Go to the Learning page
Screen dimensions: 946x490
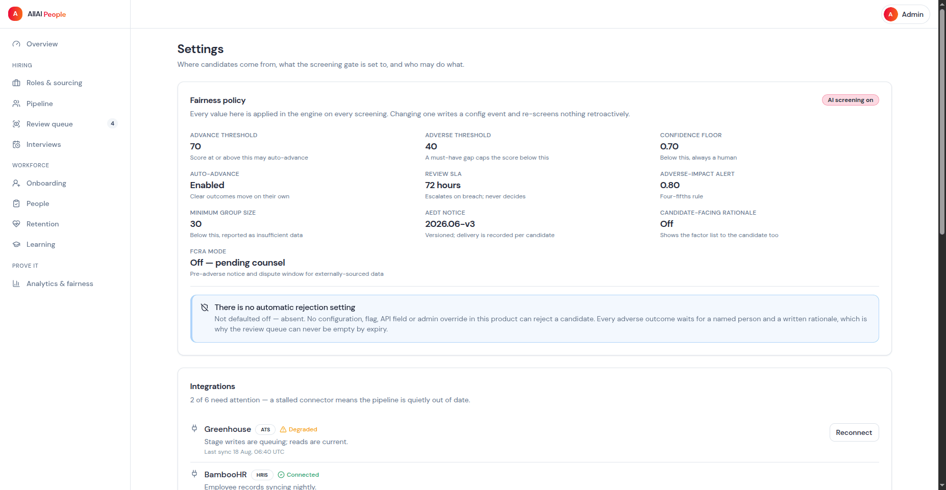(x=65, y=244)
